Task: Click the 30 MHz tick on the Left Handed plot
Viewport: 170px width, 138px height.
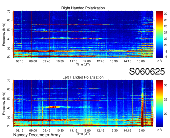Action: click(x=9, y=117)
